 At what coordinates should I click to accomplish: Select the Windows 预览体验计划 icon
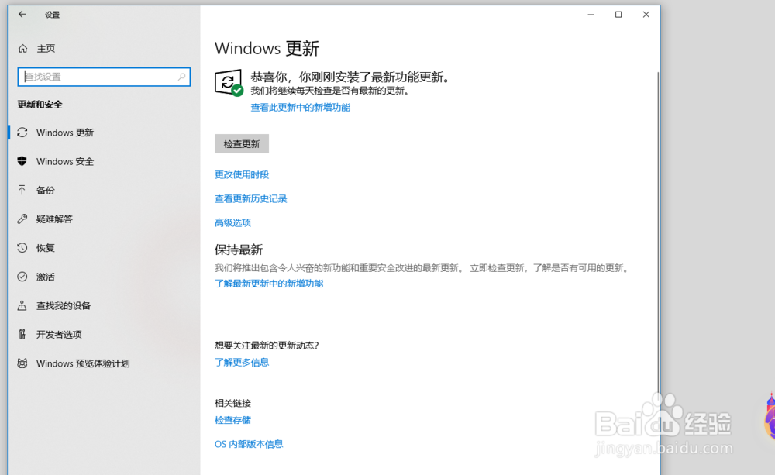click(x=22, y=363)
